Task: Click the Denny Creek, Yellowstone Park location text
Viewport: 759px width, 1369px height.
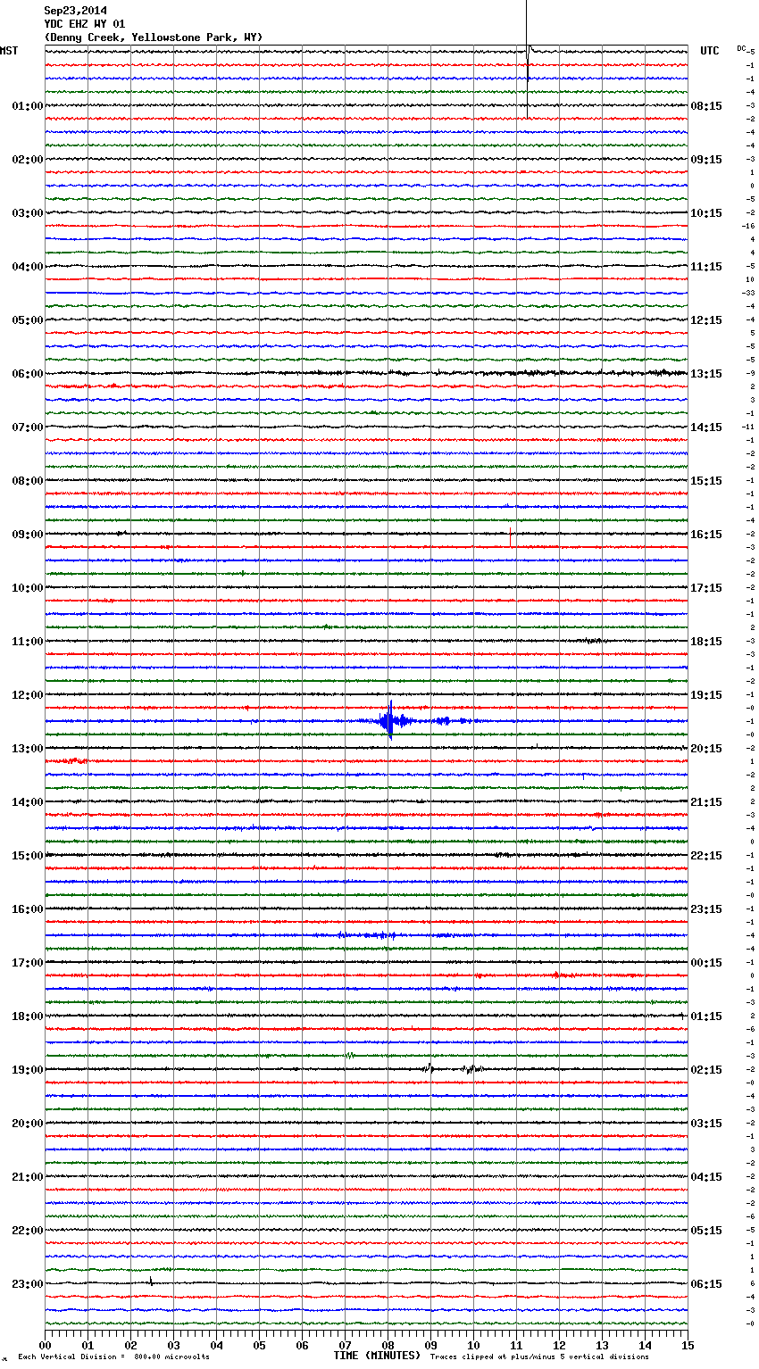Action: coord(154,37)
